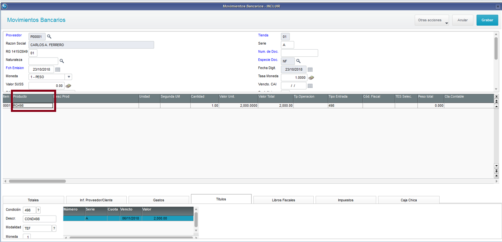The height and width of the screenshot is (242, 502).
Task: Click the Valor SUSS money icon
Action: (68, 85)
